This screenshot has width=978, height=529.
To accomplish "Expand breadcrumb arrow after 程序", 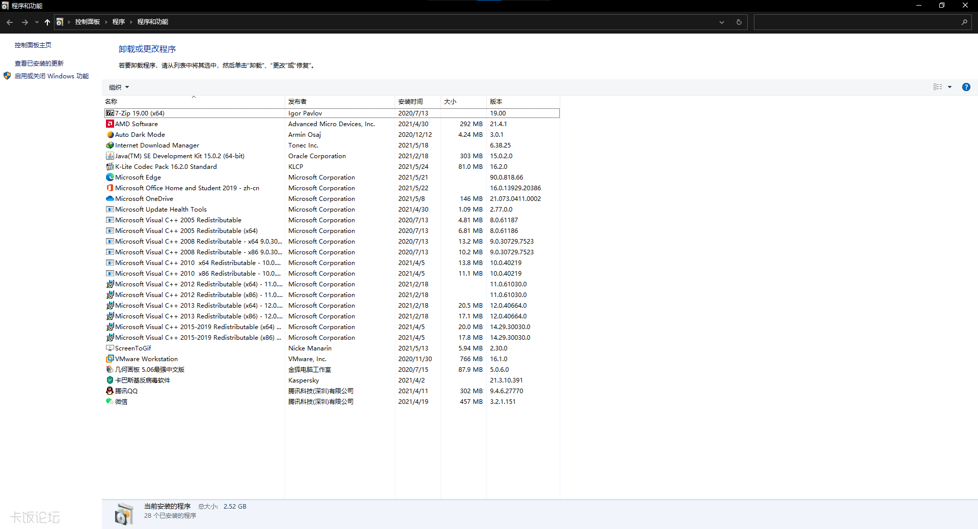I will 131,22.
